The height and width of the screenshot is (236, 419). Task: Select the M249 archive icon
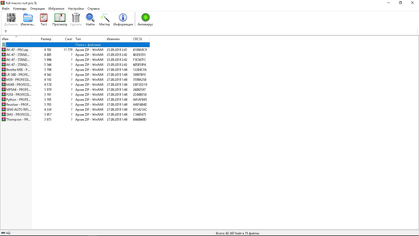4,84
